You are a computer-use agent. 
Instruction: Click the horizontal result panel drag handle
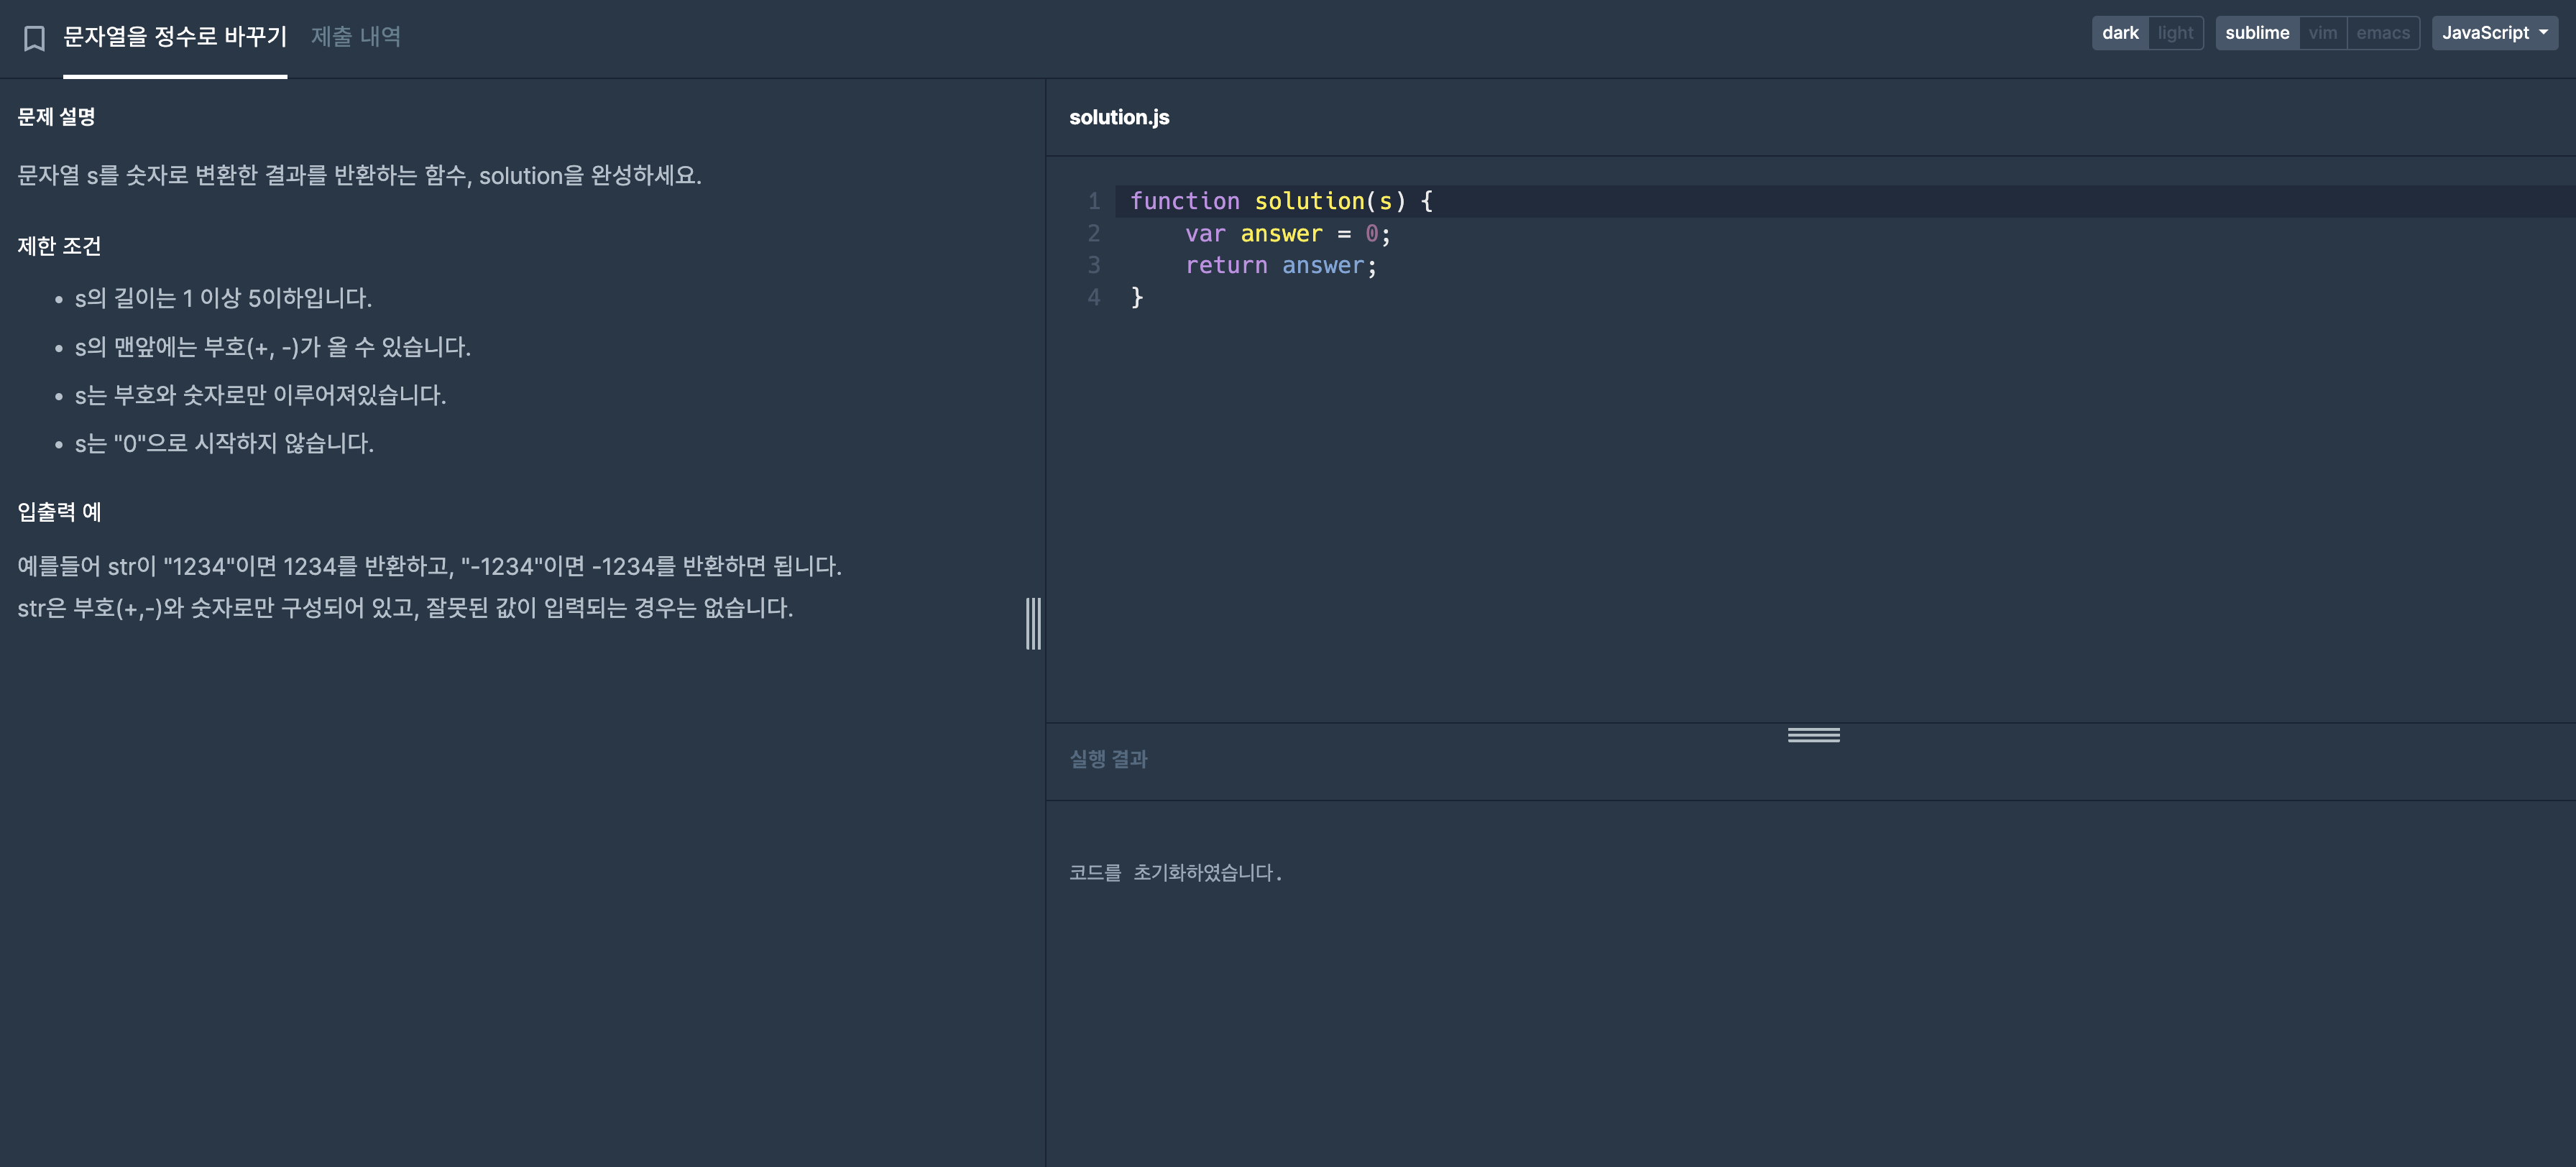tap(1813, 735)
